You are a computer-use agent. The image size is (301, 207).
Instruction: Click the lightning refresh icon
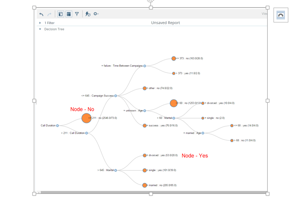coord(88,14)
